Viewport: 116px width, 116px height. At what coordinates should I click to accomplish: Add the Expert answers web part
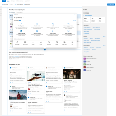point(53,33)
